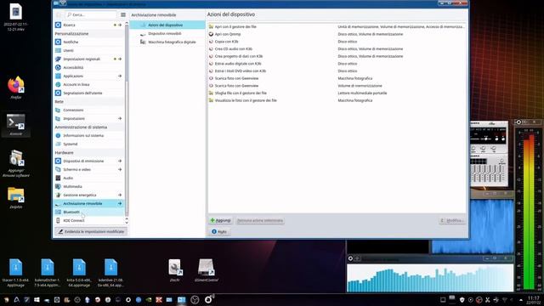Switch to the Dispositivi rimovibili page
The image size is (544, 306).
coord(167,34)
